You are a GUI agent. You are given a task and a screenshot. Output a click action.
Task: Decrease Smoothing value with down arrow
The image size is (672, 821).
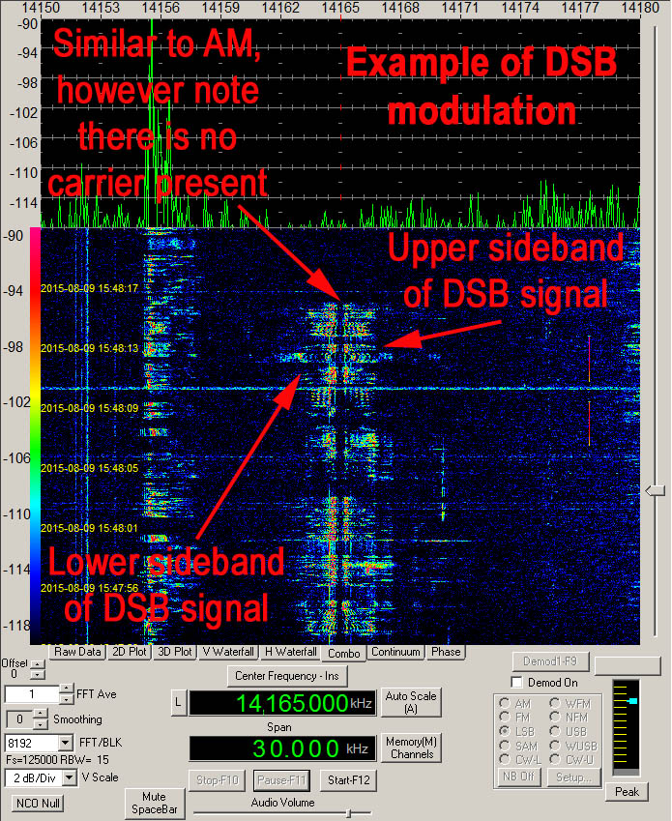coord(41,724)
